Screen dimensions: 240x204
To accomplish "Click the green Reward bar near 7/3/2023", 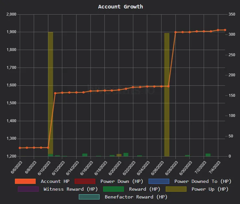I will tap(208, 155).
